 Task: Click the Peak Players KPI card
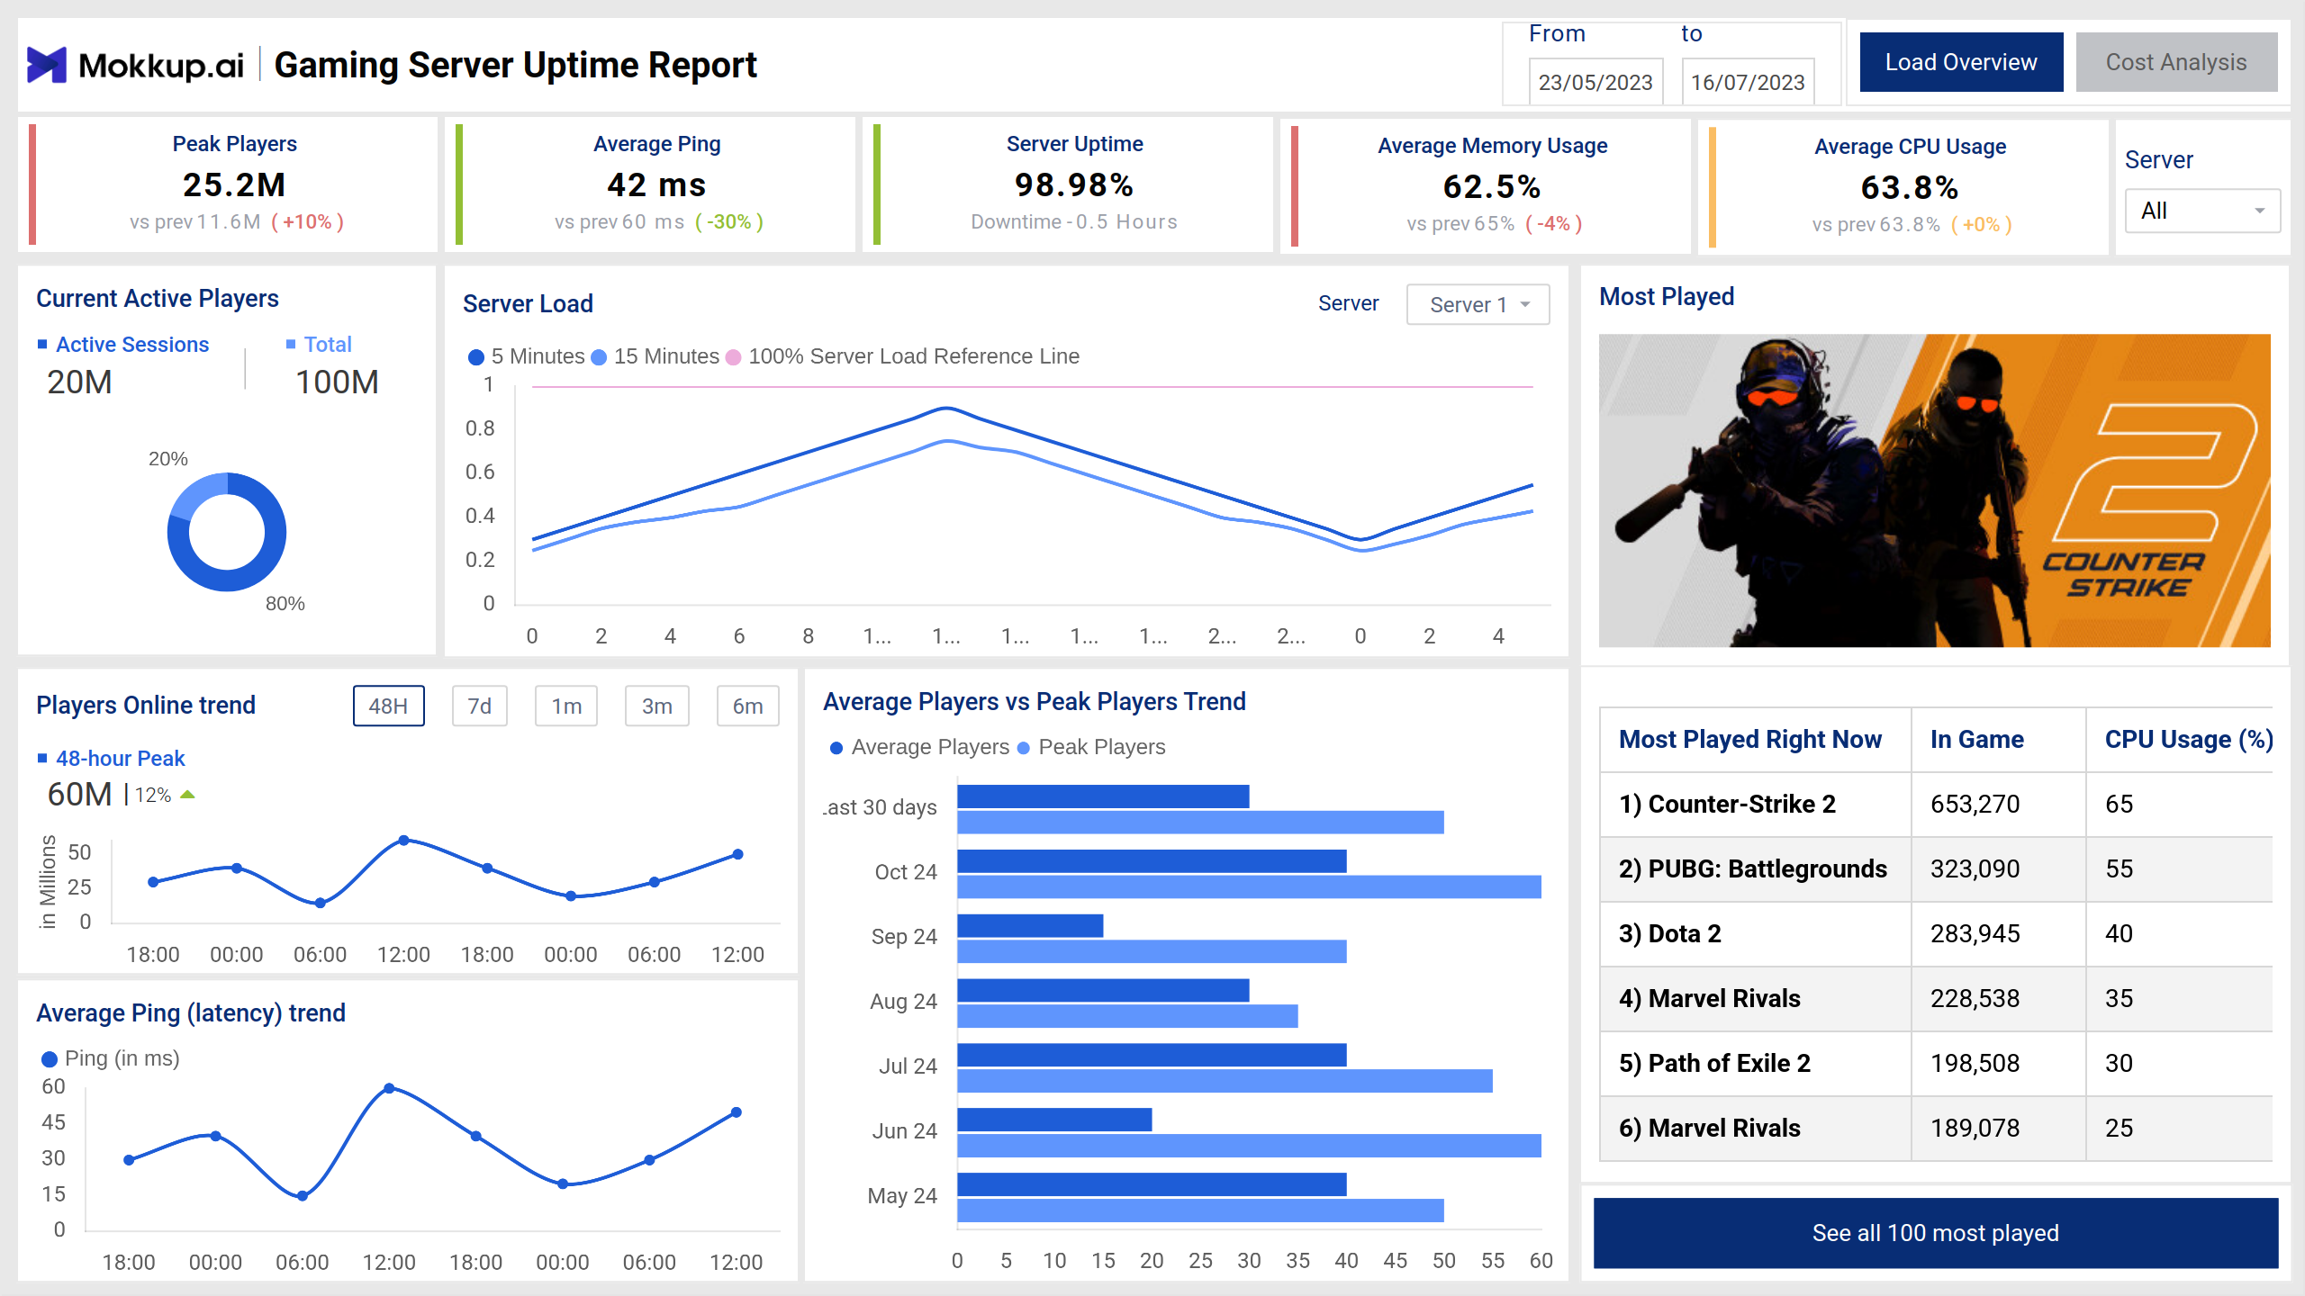[x=228, y=184]
